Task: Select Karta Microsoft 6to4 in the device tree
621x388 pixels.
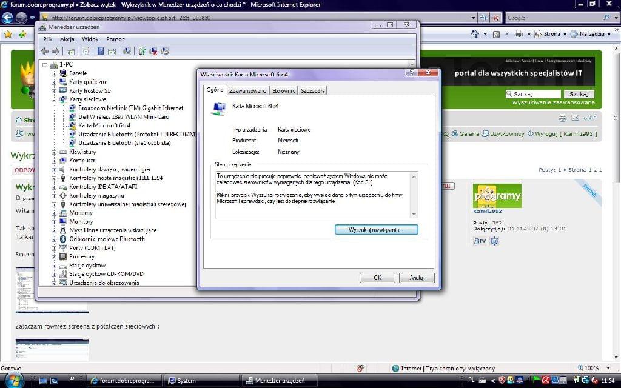Action: point(104,125)
